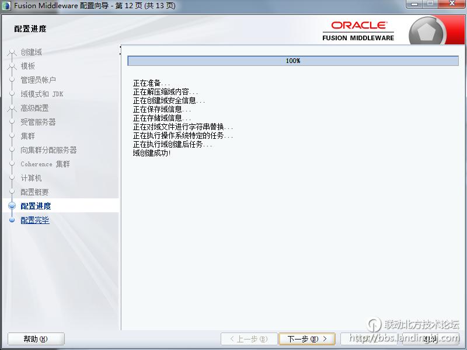Click the Oracle Fusion Middleware logo
Viewport: 467px width, 350px height.
click(x=358, y=32)
